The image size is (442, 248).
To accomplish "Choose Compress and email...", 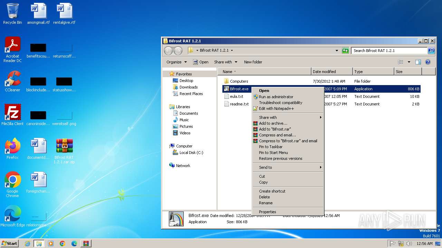I will (x=288, y=135).
